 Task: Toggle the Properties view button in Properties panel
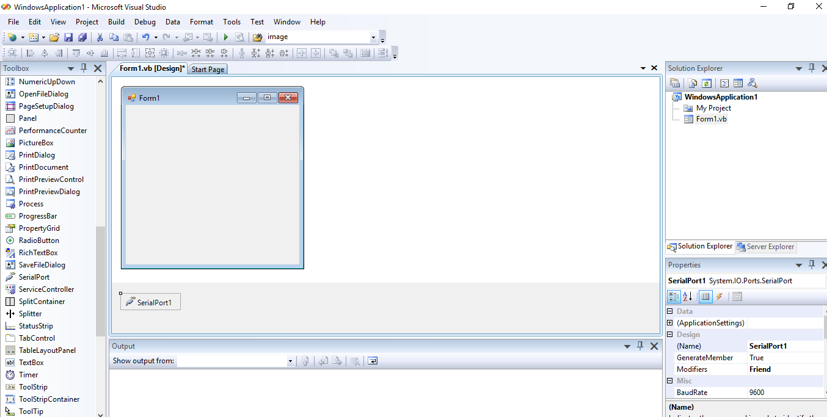pyautogui.click(x=705, y=297)
